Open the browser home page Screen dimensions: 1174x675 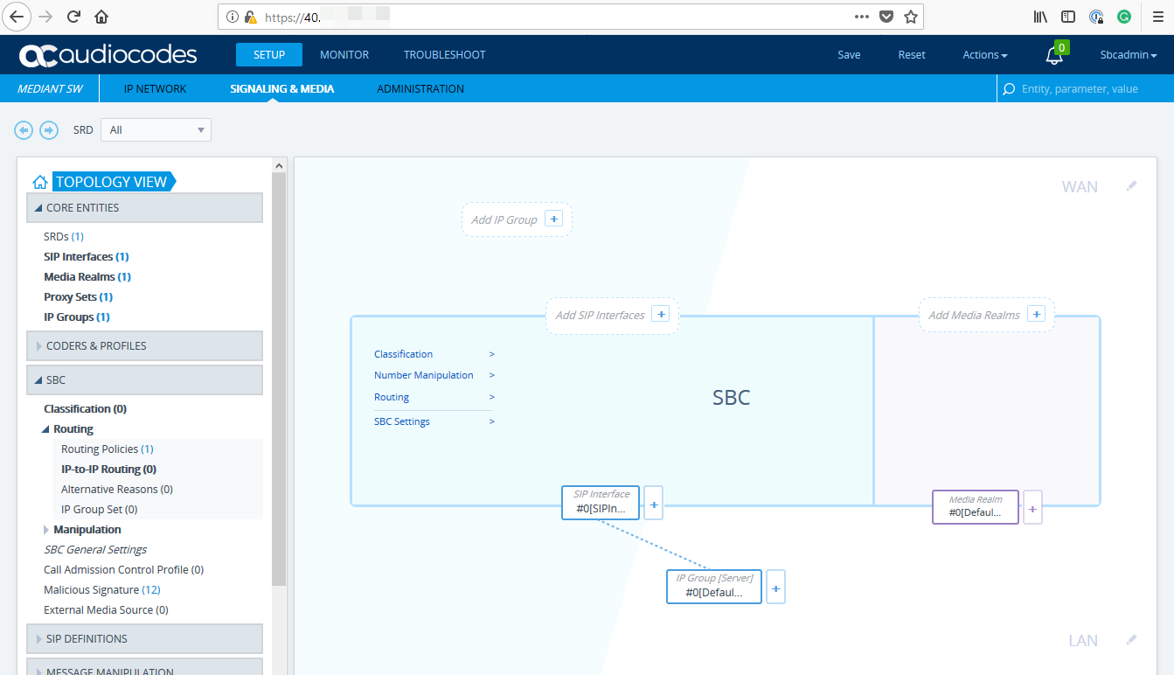click(101, 17)
